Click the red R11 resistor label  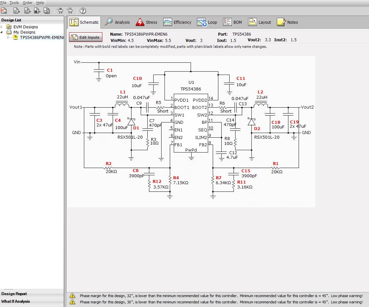click(241, 182)
